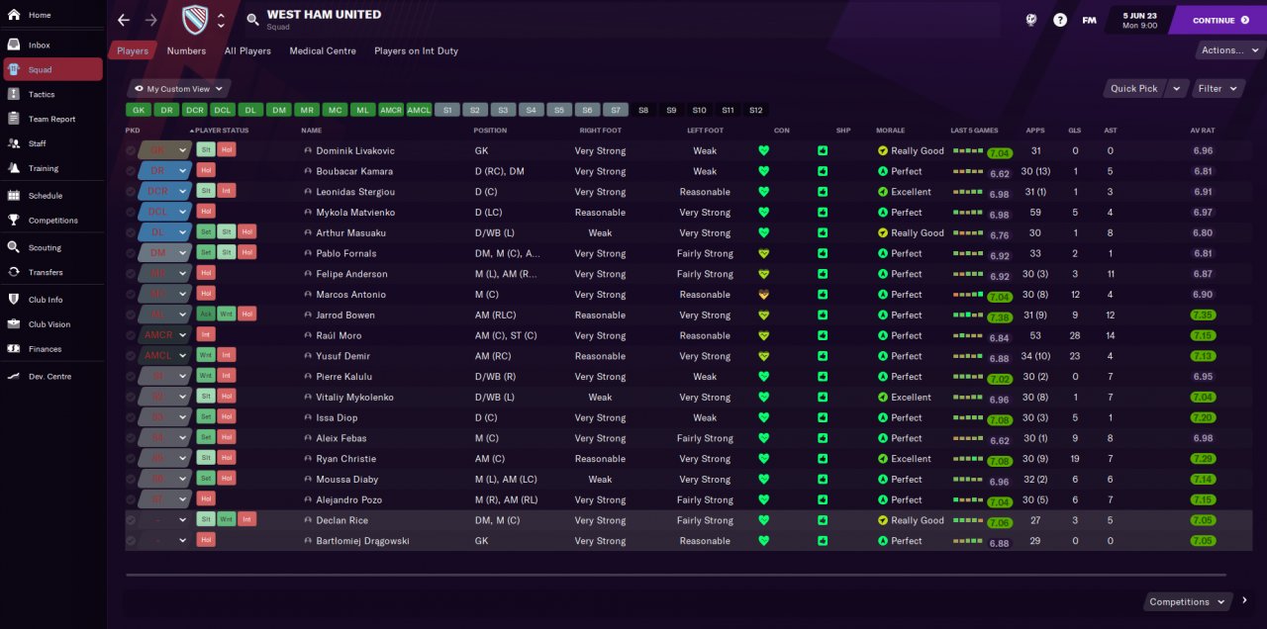
Task: Open Squad in the sidebar
Action: [x=52, y=69]
